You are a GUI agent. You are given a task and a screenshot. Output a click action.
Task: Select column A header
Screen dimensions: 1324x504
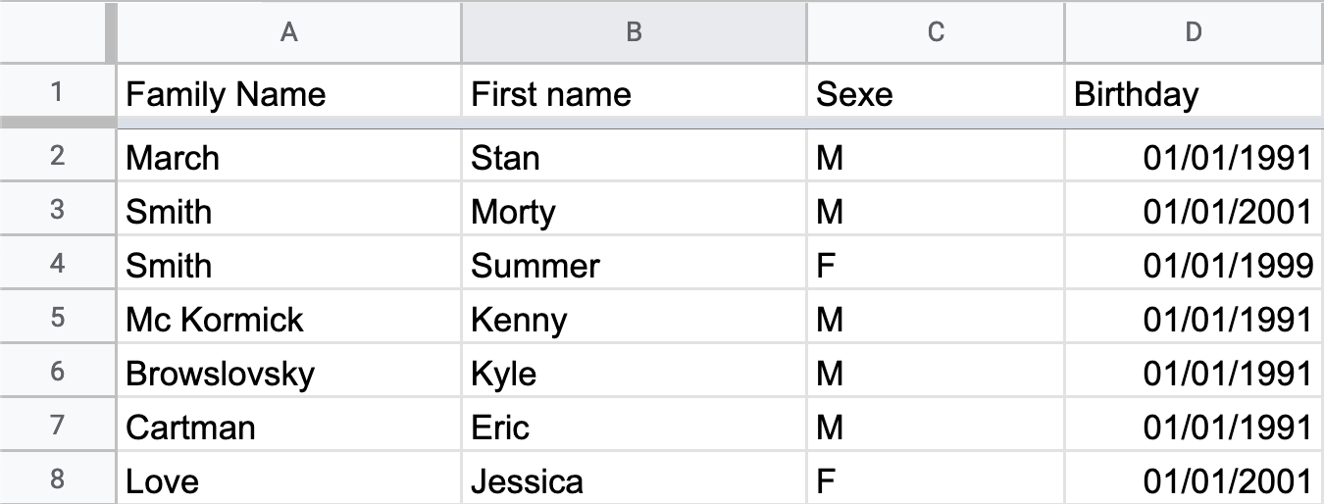point(288,32)
